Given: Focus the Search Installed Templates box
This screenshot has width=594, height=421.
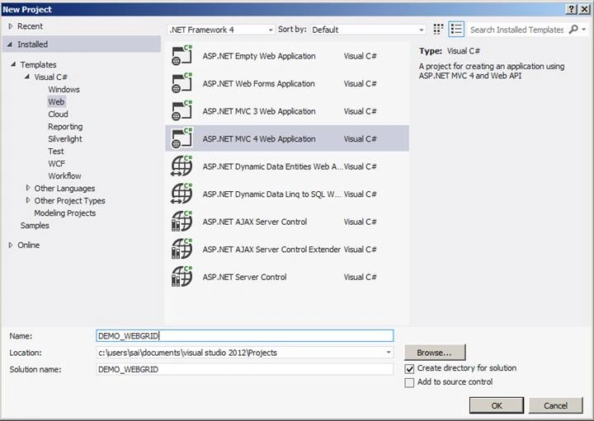Looking at the screenshot, I should click(516, 30).
